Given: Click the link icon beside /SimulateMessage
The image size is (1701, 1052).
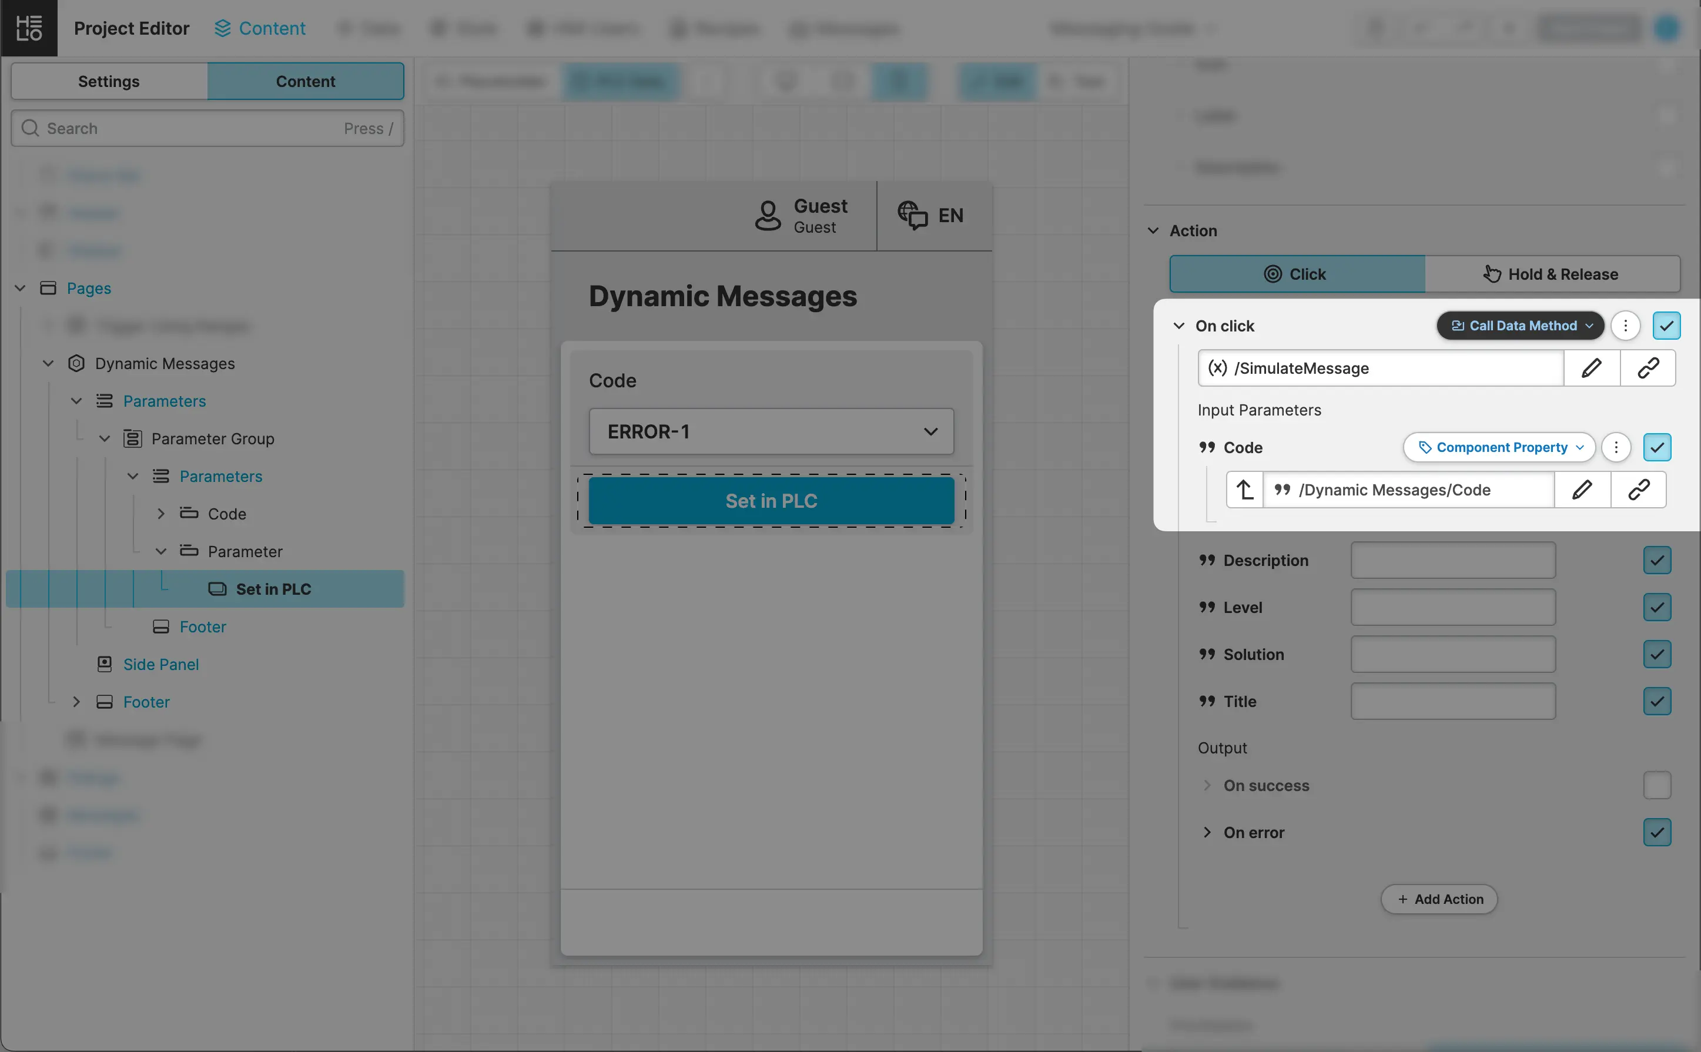Looking at the screenshot, I should pos(1648,368).
